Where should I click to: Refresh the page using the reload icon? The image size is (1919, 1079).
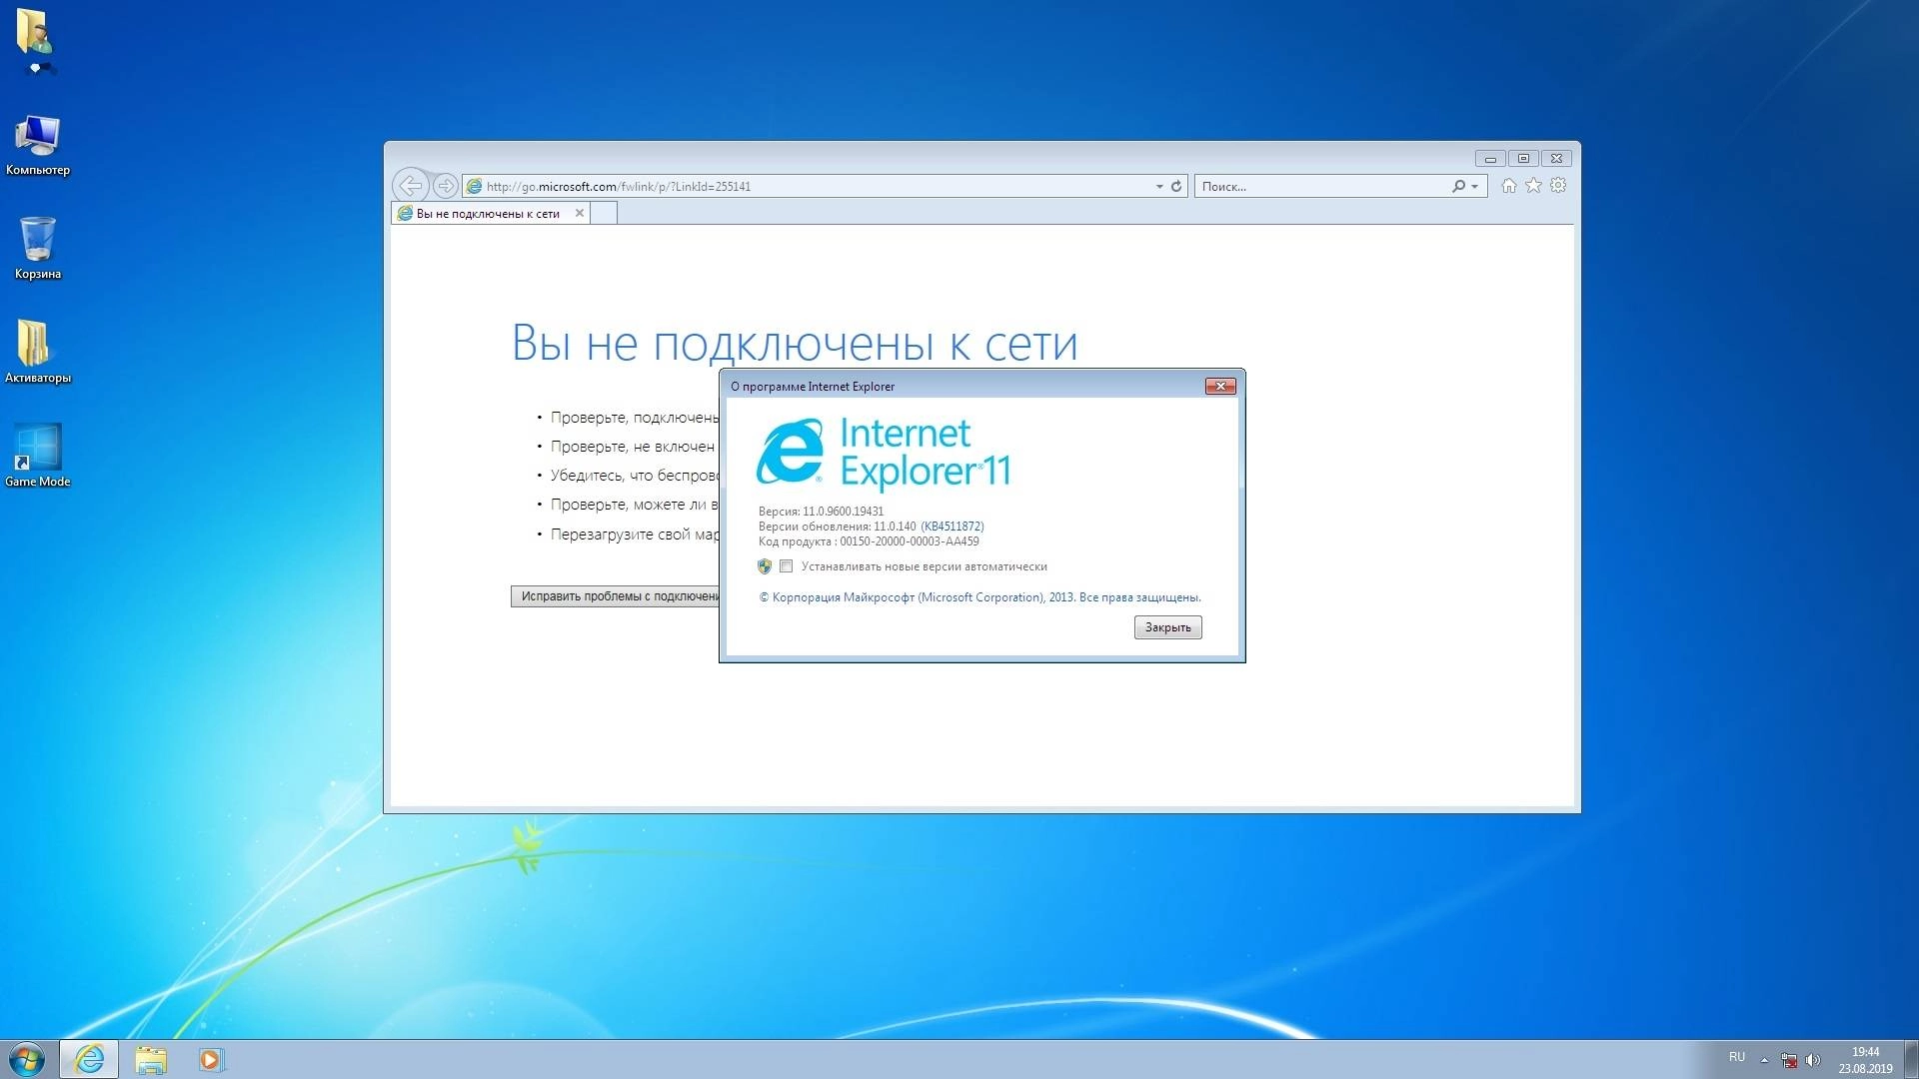(x=1176, y=186)
